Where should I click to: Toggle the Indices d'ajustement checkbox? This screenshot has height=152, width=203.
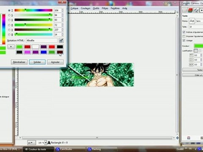click(x=184, y=32)
